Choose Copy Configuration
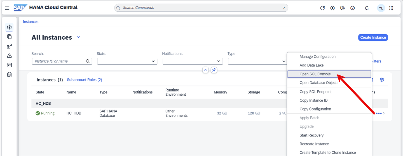Image resolution: width=403 pixels, height=156 pixels. tap(329, 109)
